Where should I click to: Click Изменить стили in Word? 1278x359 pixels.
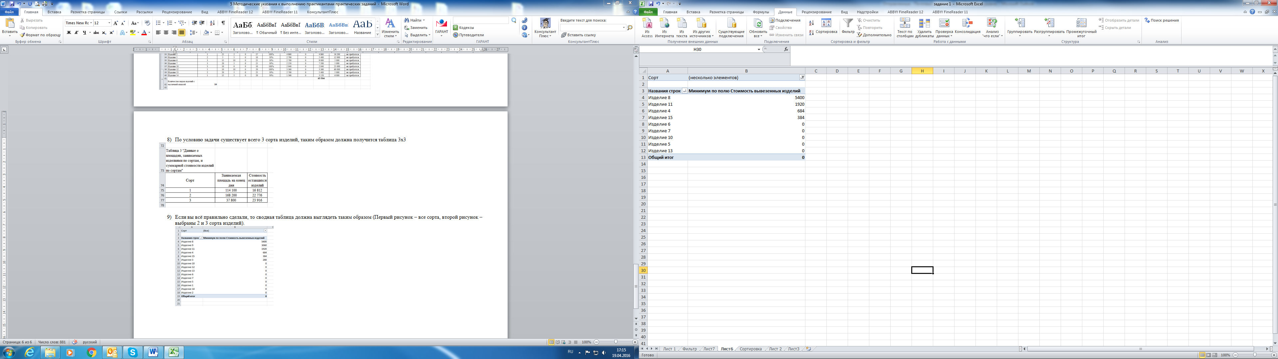click(x=390, y=28)
